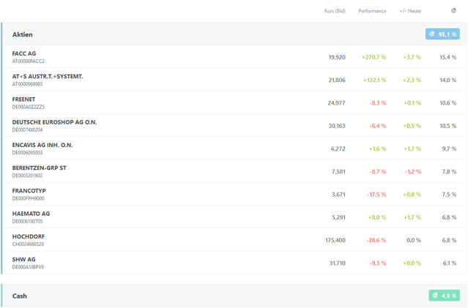Click FACC AG portfolio weight 15,4 %
Image resolution: width=468 pixels, height=308 pixels.
(x=448, y=57)
